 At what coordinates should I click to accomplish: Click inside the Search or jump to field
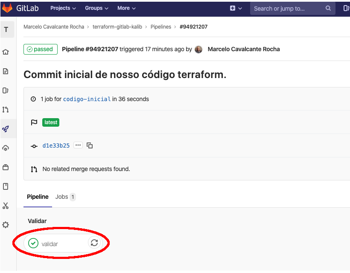286,8
